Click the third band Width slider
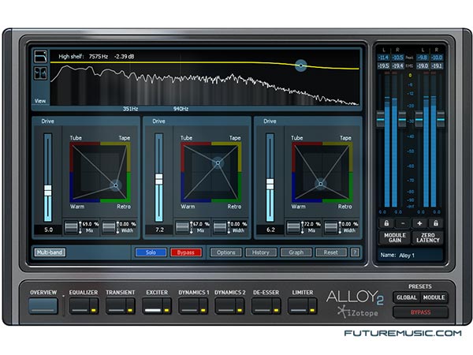The width and height of the screenshot is (473, 355). click(330, 227)
